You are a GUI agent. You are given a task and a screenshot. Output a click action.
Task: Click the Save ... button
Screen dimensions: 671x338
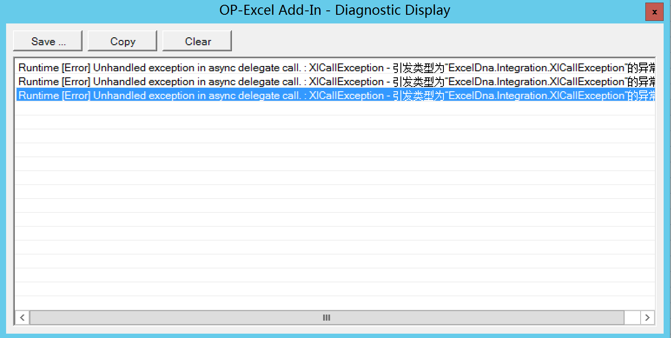click(x=48, y=41)
